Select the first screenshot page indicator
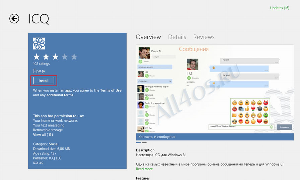The image size is (300, 180). [x=138, y=142]
